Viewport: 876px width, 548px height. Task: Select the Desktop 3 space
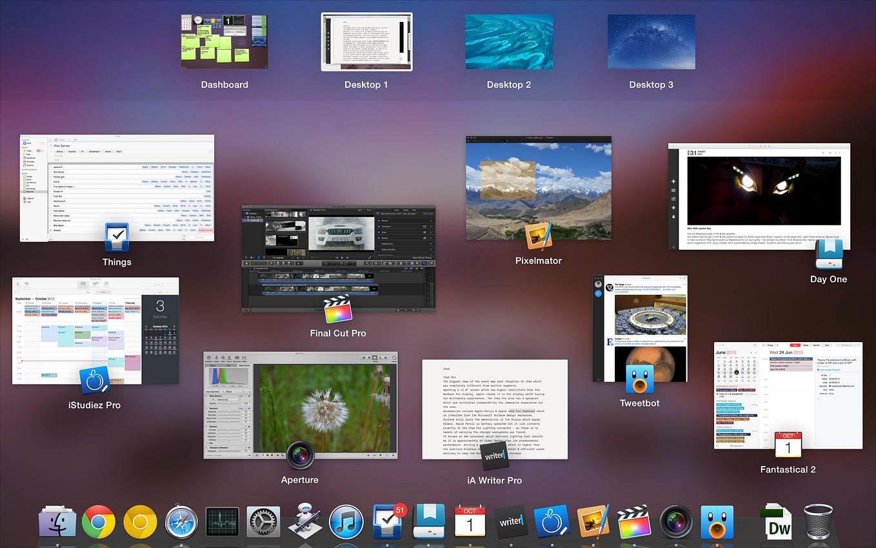[x=651, y=41]
